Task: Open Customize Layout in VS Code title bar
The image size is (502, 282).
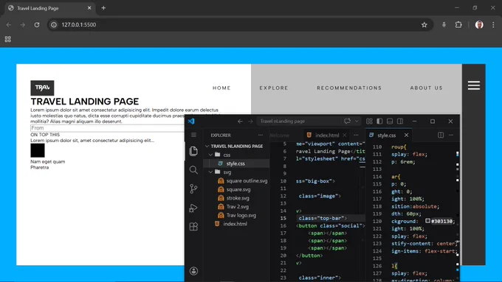Action: [369, 121]
